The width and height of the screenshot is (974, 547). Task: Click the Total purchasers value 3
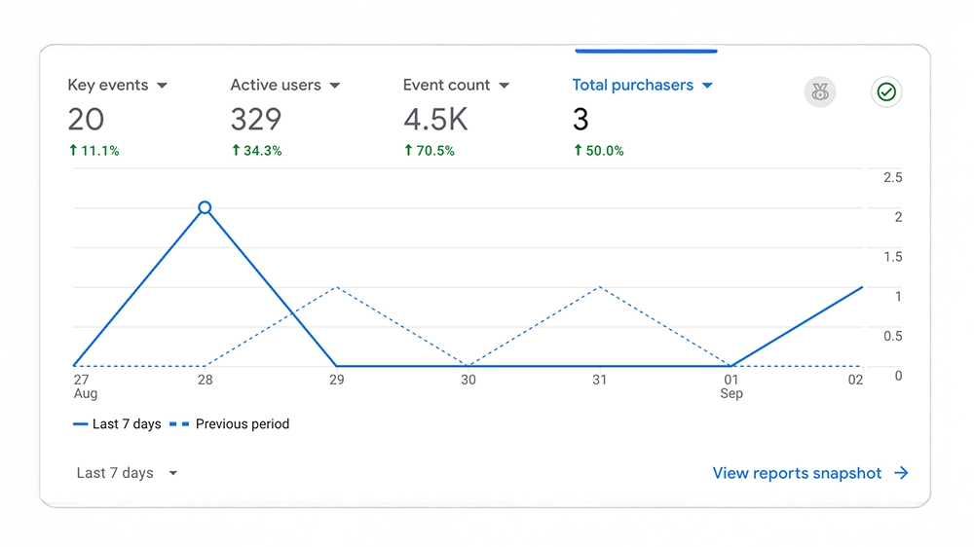click(x=581, y=120)
